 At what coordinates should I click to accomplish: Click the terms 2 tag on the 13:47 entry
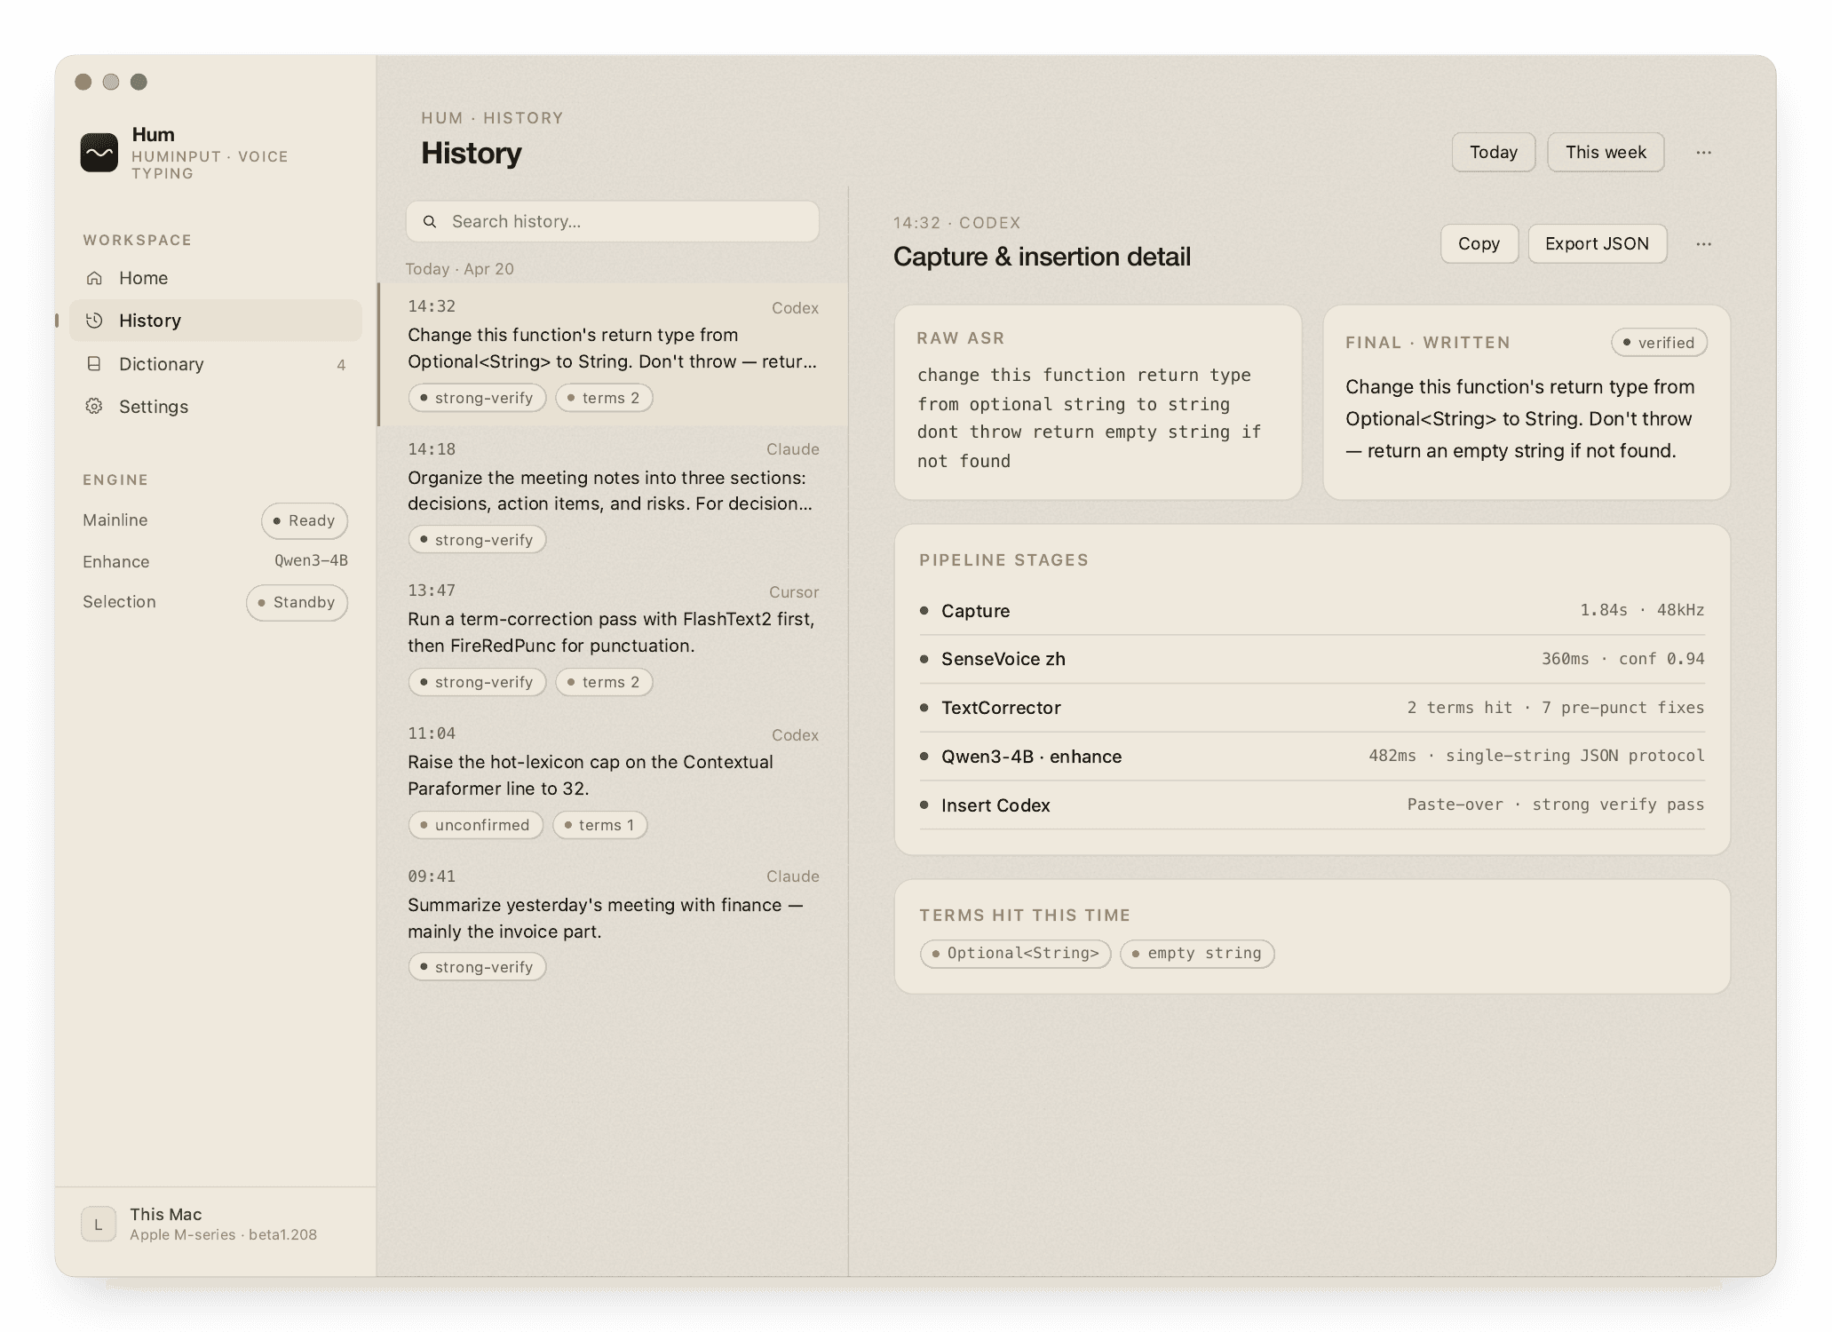click(x=604, y=682)
